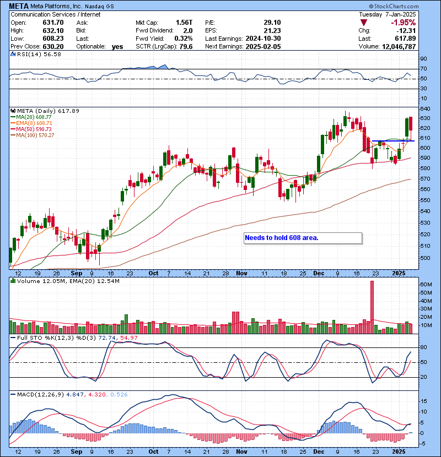Click the Dec label on the price chart date axis
Image resolution: width=441 pixels, height=457 pixels.
pyautogui.click(x=319, y=274)
